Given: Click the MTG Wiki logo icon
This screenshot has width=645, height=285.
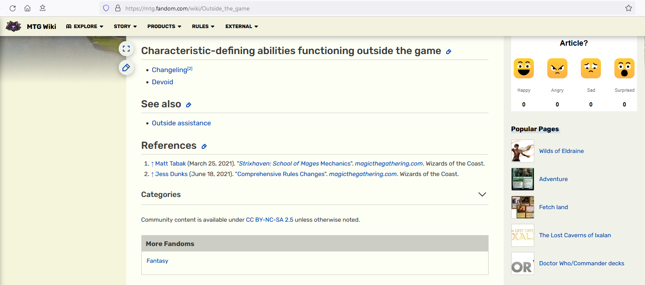Looking at the screenshot, I should coord(13,26).
